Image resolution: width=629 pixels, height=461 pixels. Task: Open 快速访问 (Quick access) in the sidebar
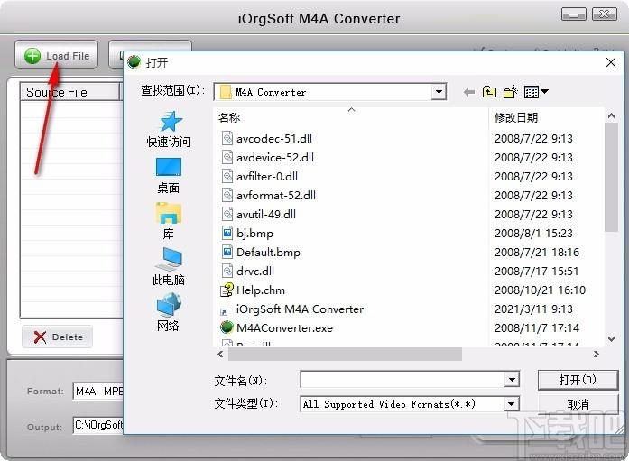[x=169, y=129]
